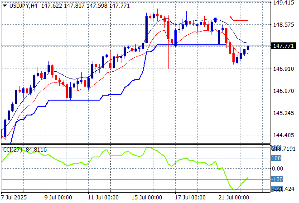Click the 146.910 price axis label
The width and height of the screenshot is (299, 203).
[x=284, y=69]
